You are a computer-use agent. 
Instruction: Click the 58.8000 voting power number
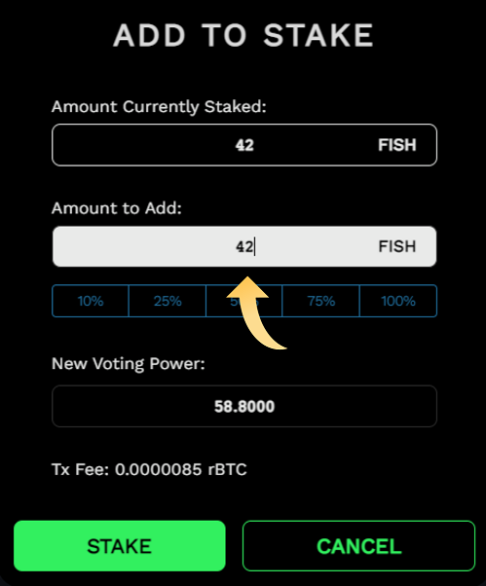[x=244, y=406]
